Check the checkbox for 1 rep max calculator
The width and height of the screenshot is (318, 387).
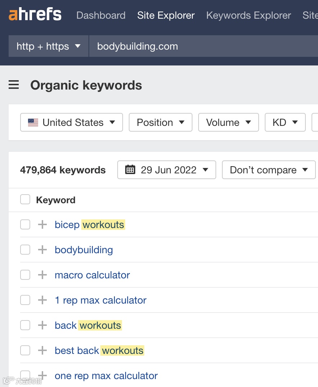(25, 300)
